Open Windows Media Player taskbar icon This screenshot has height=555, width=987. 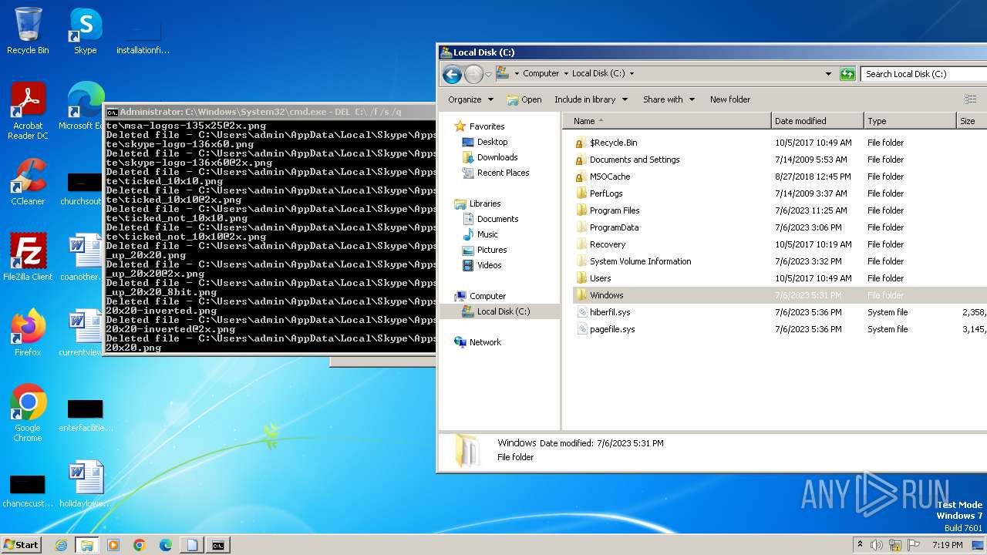(x=113, y=545)
